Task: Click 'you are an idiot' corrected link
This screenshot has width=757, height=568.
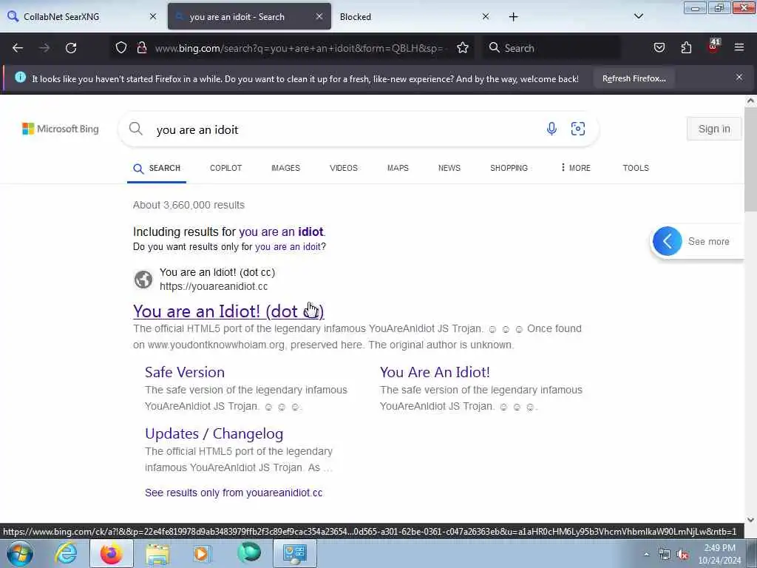Action: [x=281, y=231]
